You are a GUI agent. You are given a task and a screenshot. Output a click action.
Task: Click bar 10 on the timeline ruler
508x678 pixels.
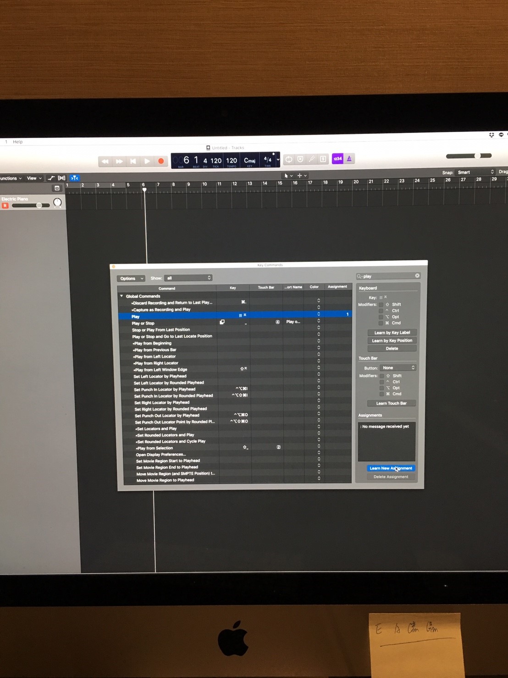pos(204,184)
